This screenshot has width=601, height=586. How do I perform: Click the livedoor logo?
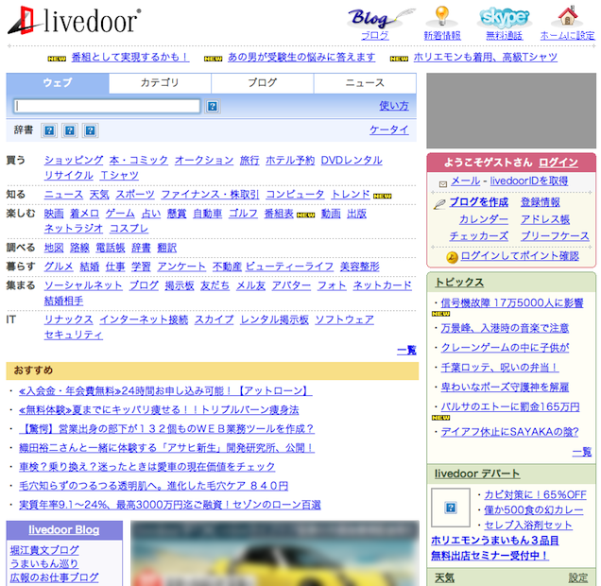coord(74,20)
